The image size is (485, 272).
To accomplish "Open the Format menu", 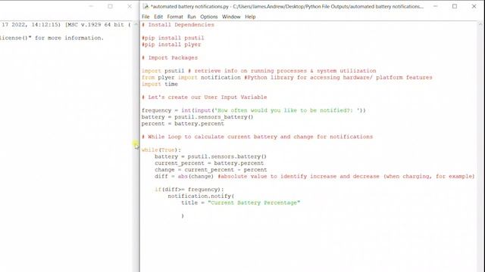I will pyautogui.click(x=175, y=17).
